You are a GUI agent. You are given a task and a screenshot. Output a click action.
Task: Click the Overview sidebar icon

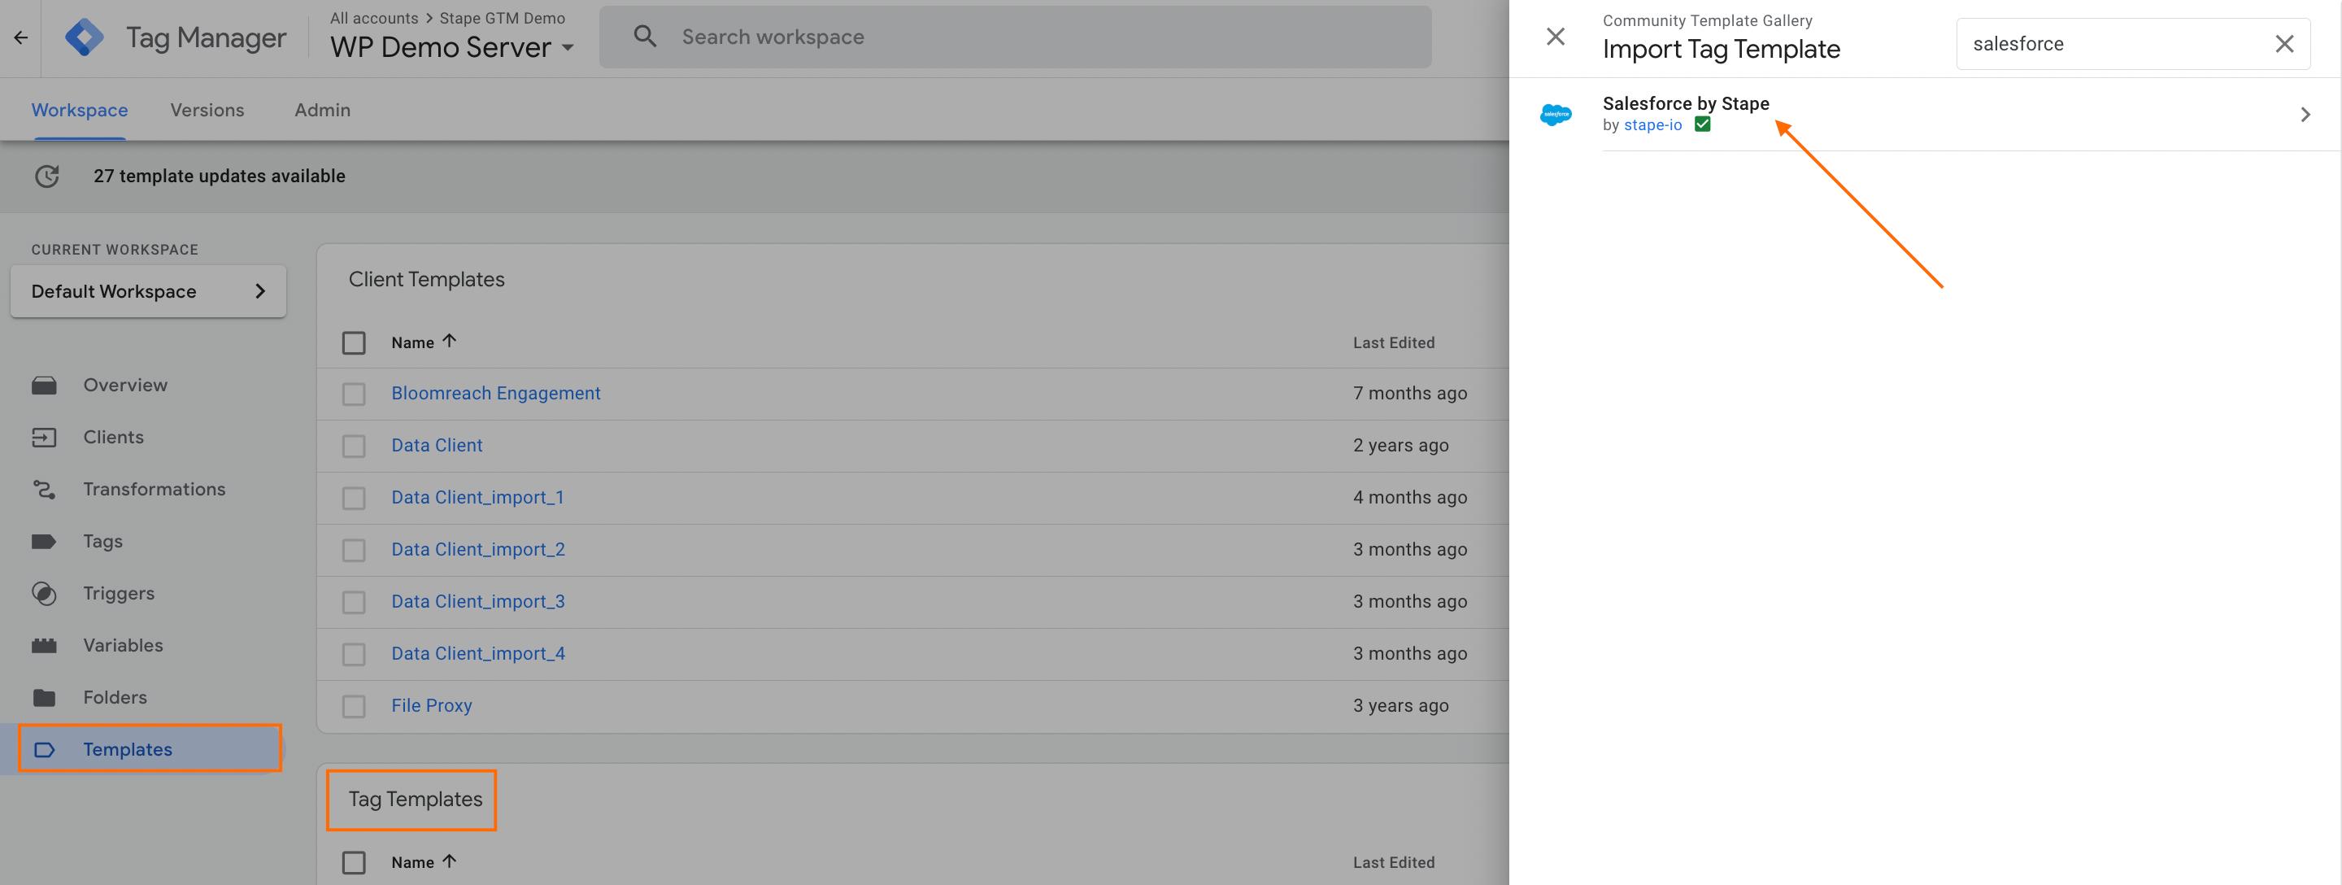[44, 386]
